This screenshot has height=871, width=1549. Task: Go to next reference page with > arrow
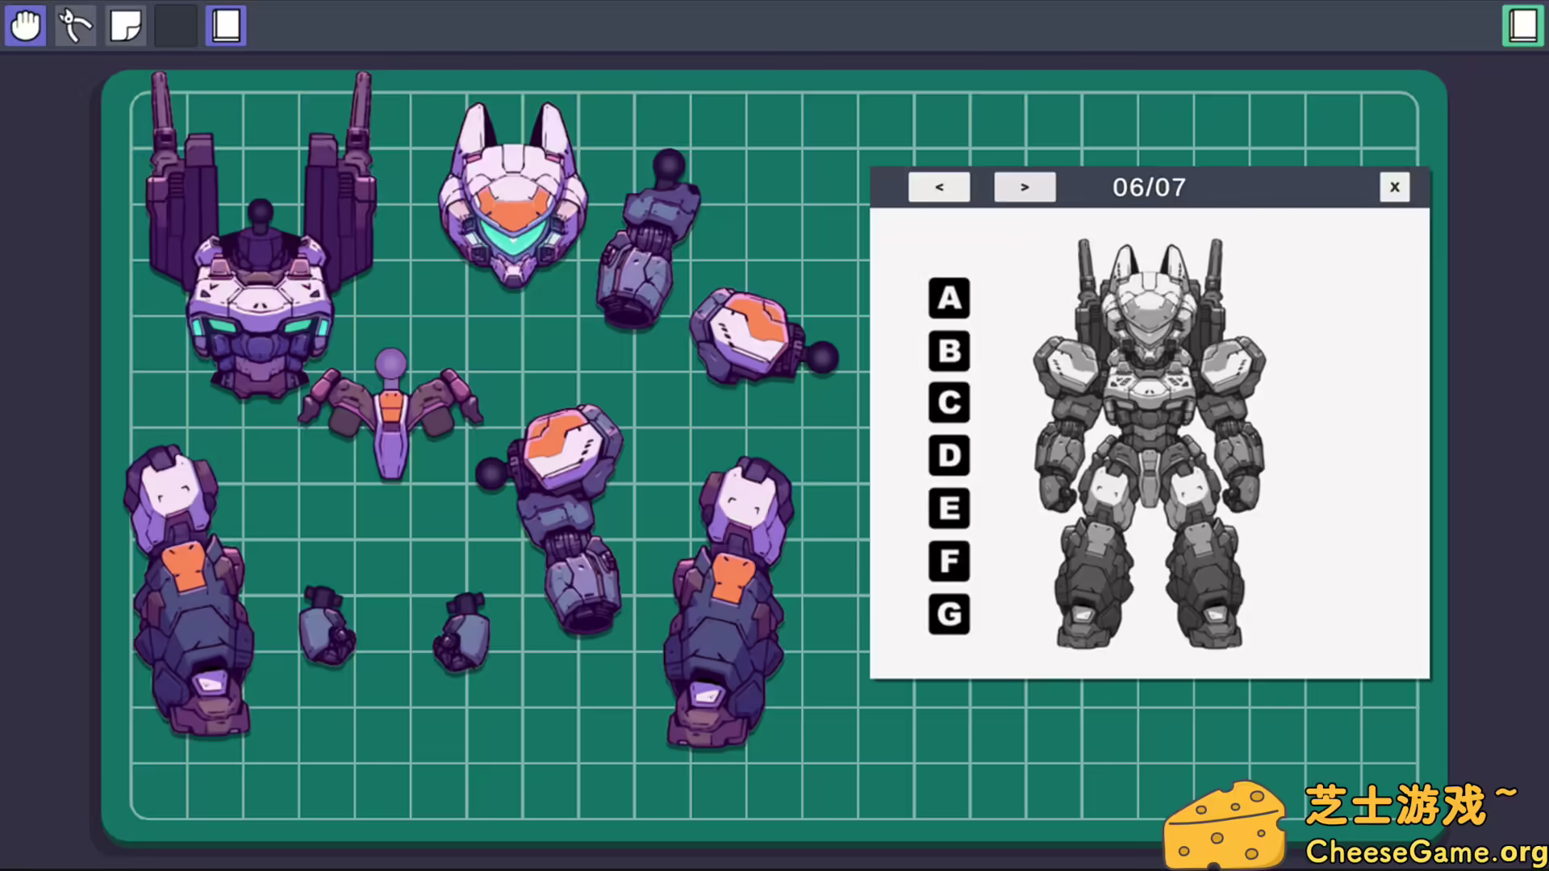coord(1025,186)
